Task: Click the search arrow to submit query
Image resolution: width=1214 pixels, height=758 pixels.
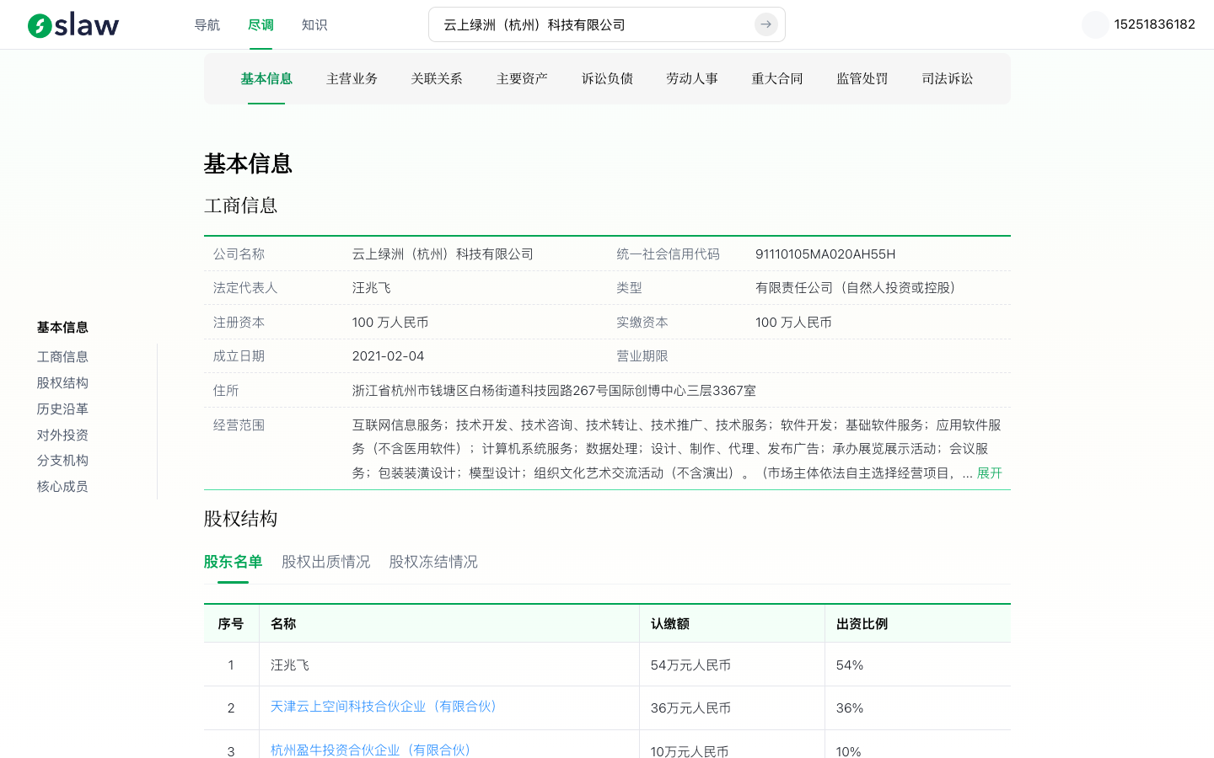Action: point(765,24)
